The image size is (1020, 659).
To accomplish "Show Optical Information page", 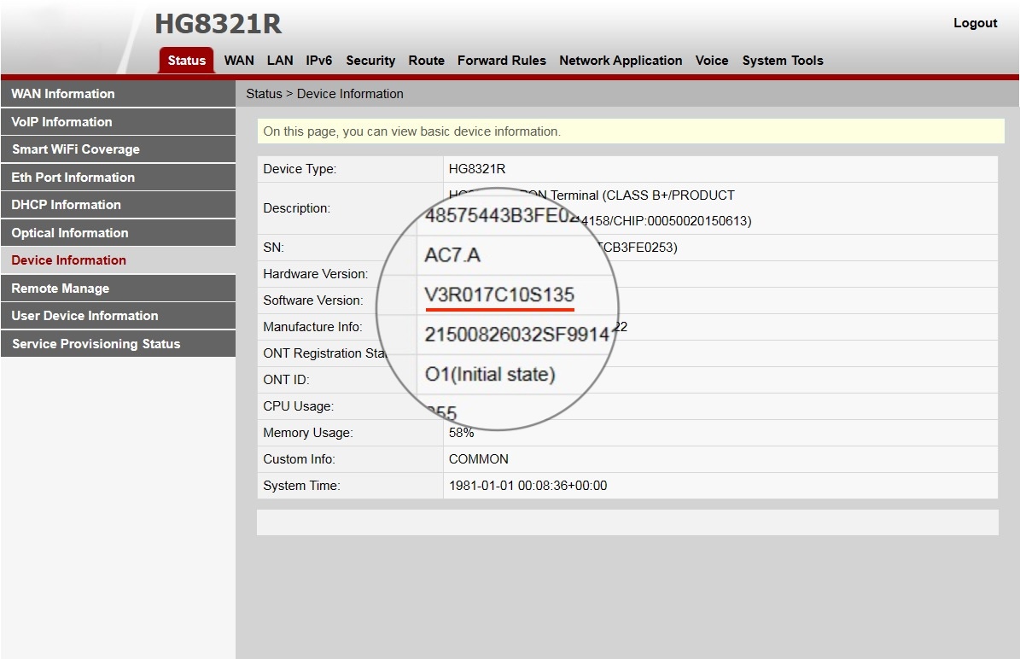I will pyautogui.click(x=118, y=233).
